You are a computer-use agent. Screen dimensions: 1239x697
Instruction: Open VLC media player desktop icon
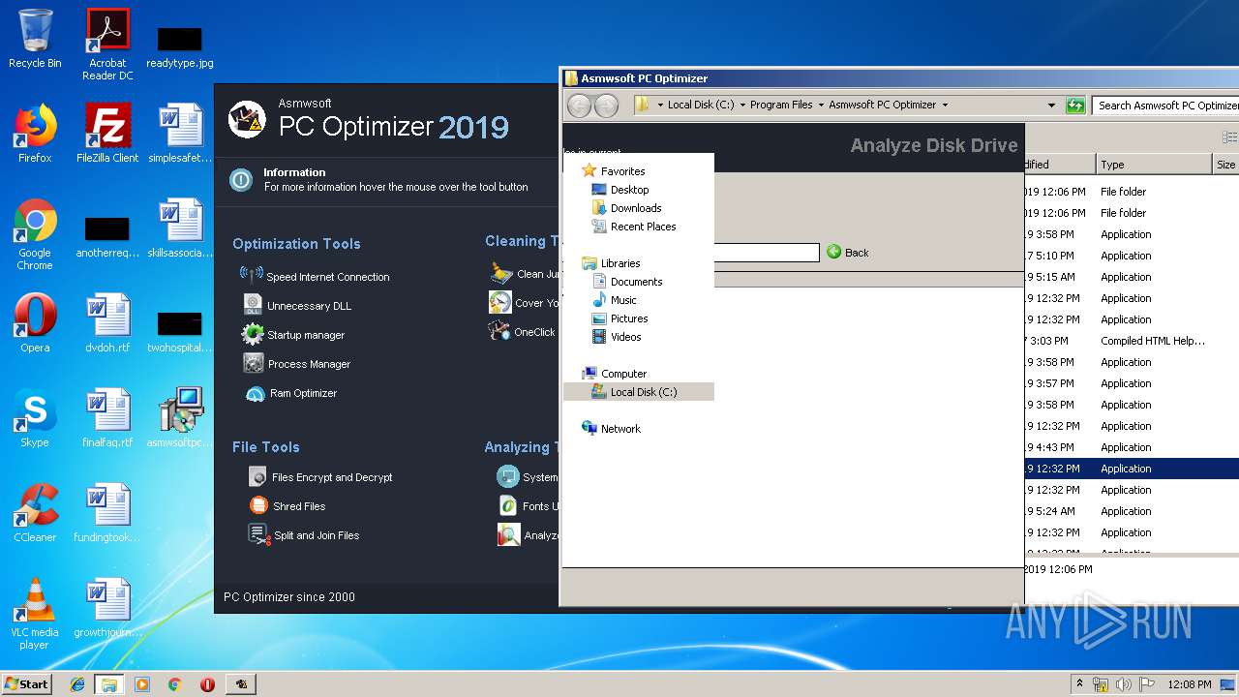35,614
